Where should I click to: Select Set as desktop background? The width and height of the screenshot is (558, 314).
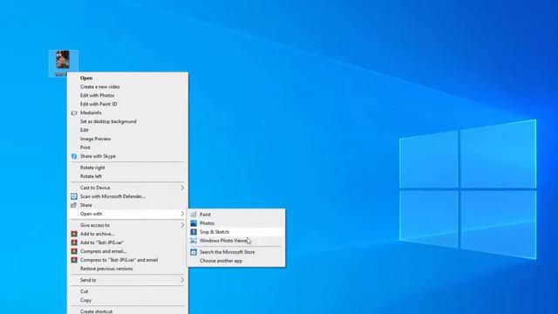127,121
